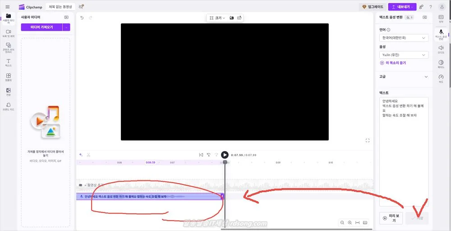Click the 미디어 가져오기 import button
451x231 pixels.
(x=41, y=27)
